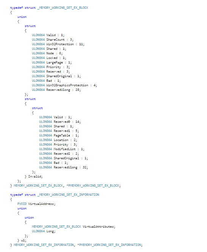207x252 pixels.
Task: Click the Win32Protection field name
Action: pyautogui.click(x=60, y=44)
